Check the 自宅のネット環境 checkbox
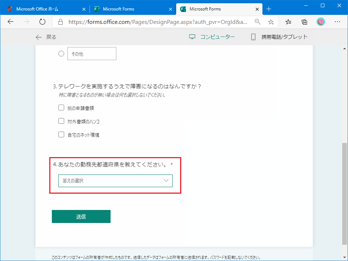The height and width of the screenshot is (261, 348). 61,135
